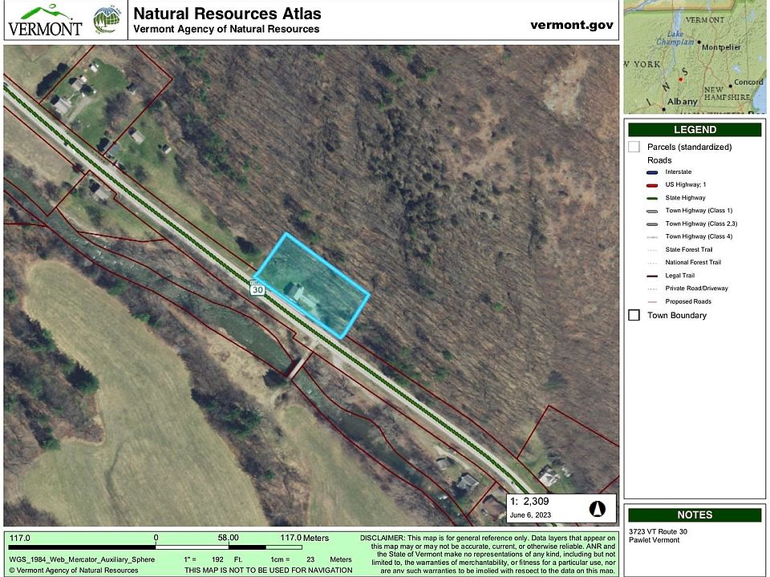The height and width of the screenshot is (577, 770).
Task: Toggle the Parcels (standardized) legend box
Action: point(634,147)
